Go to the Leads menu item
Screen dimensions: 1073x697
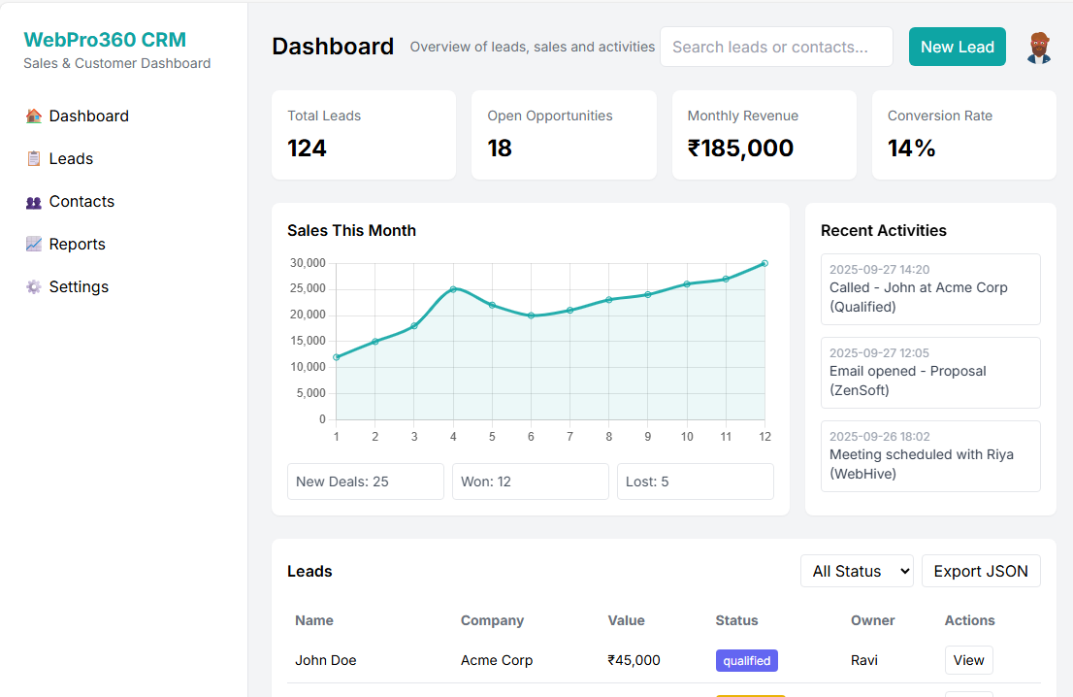coord(71,159)
